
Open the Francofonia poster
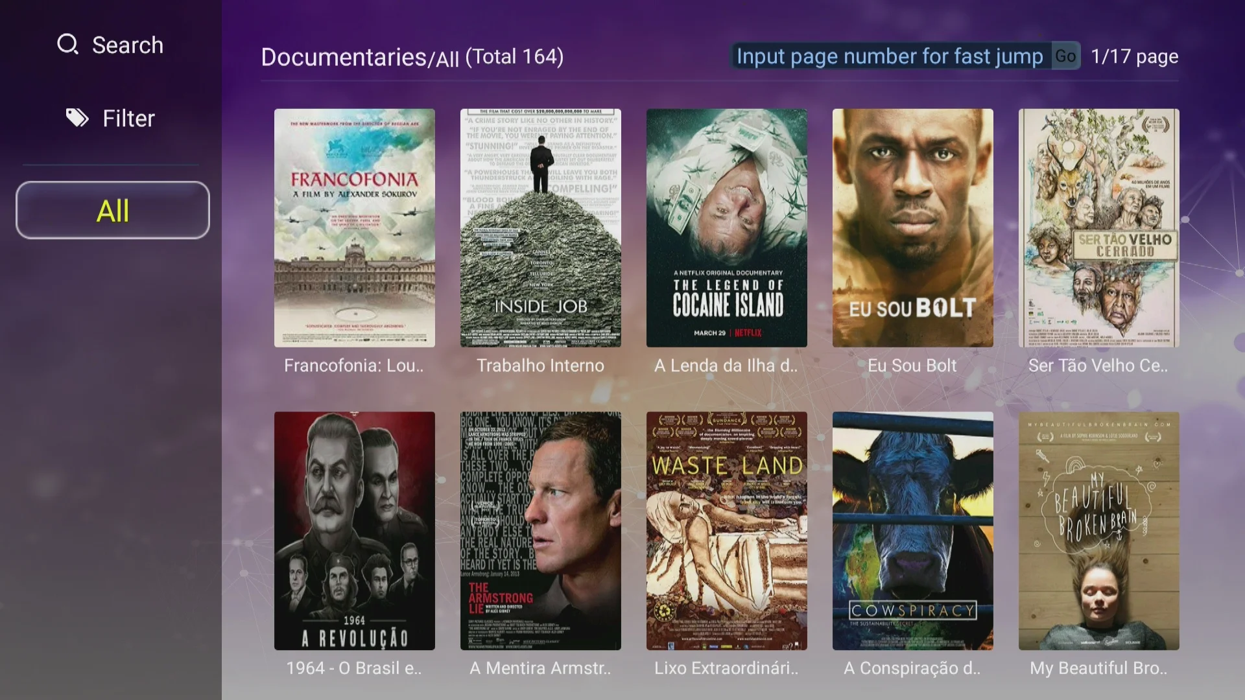coord(355,227)
